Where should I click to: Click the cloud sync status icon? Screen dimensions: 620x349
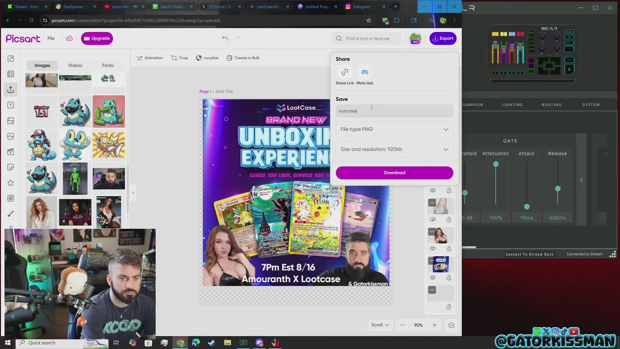(x=69, y=38)
